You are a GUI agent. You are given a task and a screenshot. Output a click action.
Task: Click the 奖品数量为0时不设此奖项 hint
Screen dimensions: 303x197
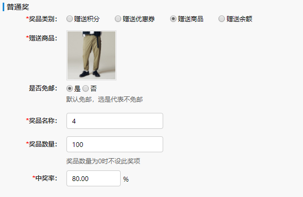point(103,161)
